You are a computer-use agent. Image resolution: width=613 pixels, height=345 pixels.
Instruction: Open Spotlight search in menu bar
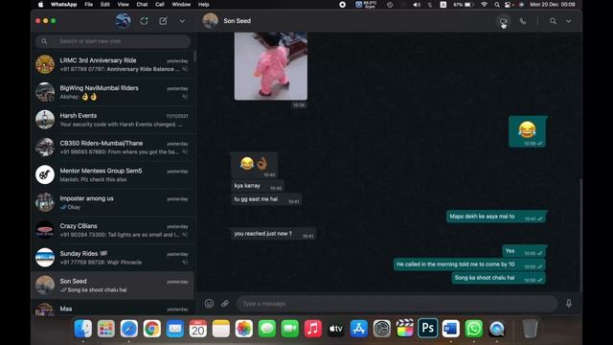[x=496, y=5]
